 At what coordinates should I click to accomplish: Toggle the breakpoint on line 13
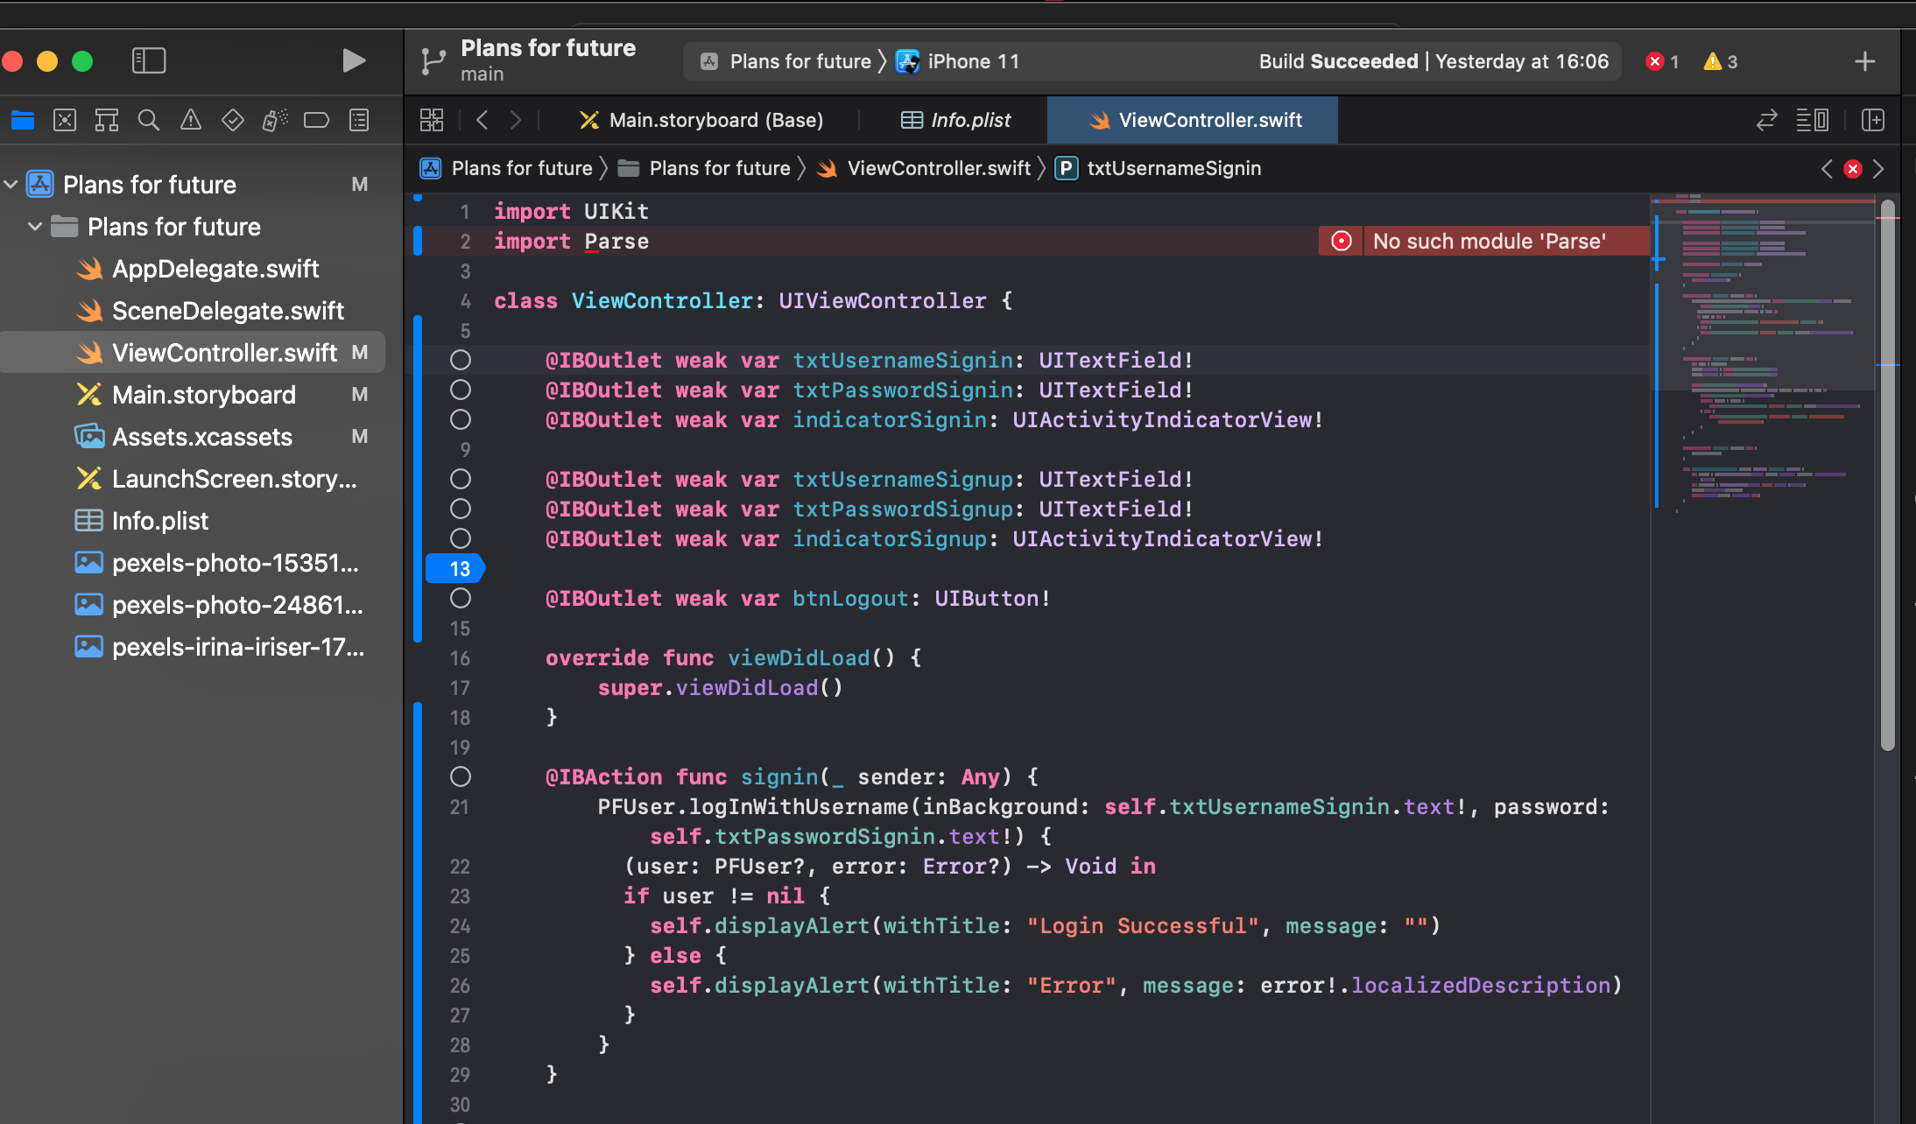(455, 569)
